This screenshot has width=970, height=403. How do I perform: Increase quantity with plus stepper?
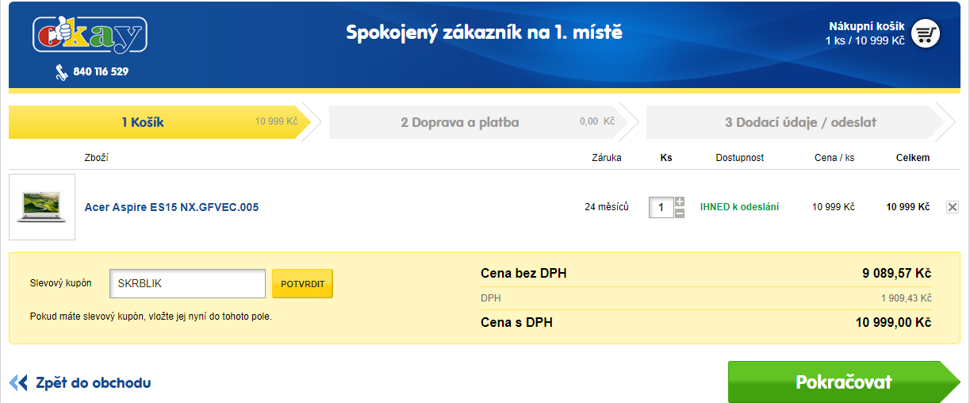coord(680,201)
